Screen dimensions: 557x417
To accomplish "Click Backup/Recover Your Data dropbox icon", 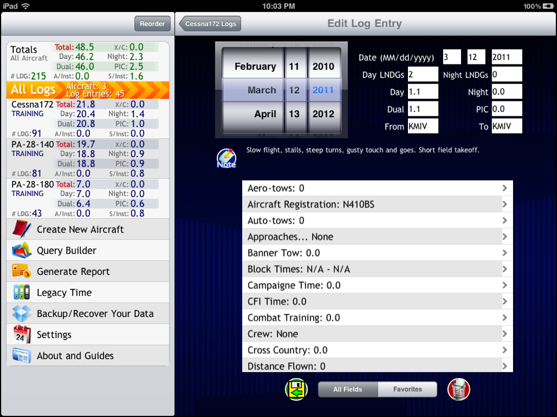I will [x=22, y=314].
